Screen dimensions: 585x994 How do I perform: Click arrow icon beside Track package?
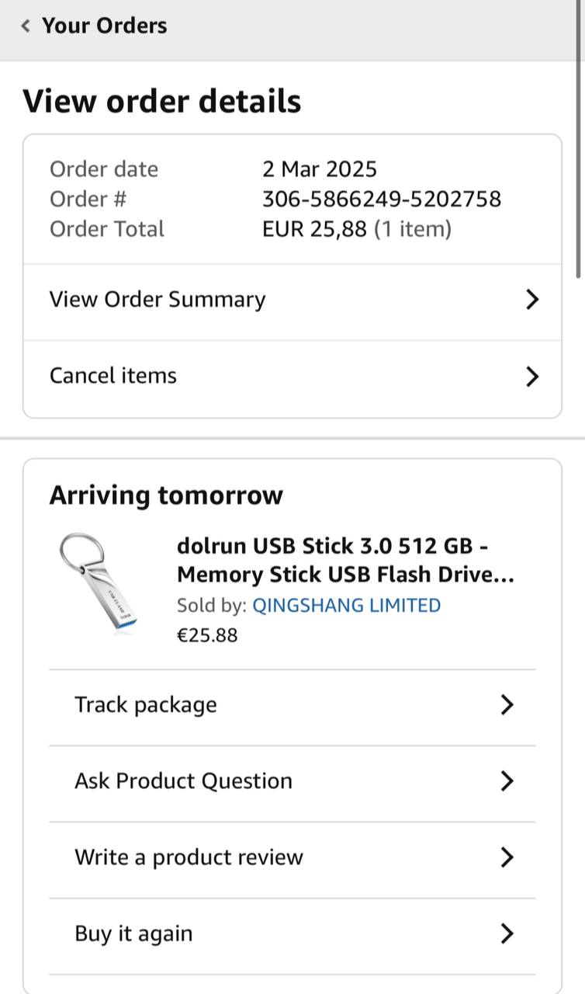507,705
